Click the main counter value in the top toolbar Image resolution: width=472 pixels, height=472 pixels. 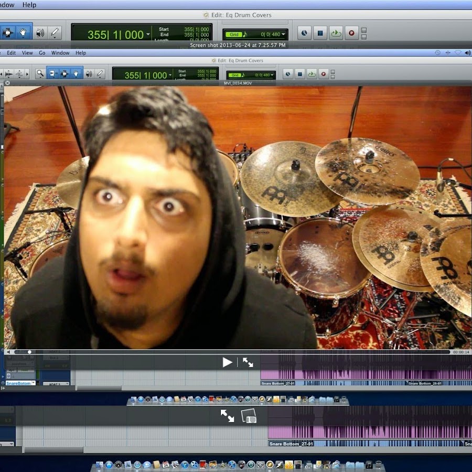[x=115, y=35]
